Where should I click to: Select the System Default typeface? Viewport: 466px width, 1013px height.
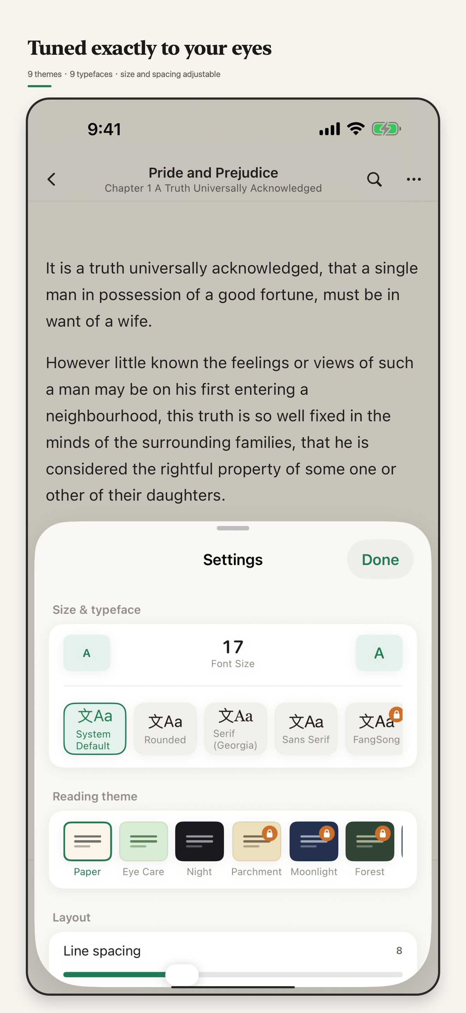click(x=95, y=729)
